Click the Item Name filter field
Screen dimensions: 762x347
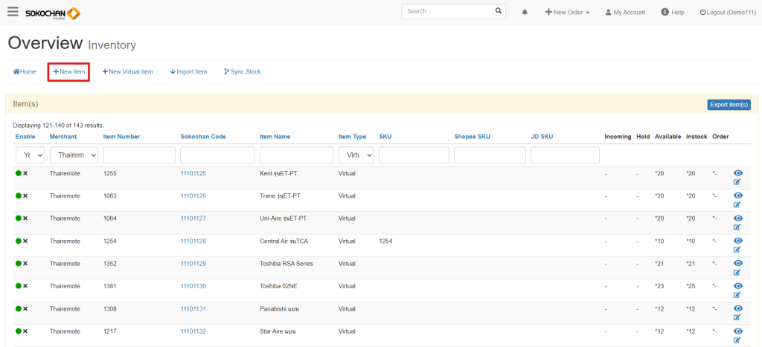pyautogui.click(x=296, y=155)
